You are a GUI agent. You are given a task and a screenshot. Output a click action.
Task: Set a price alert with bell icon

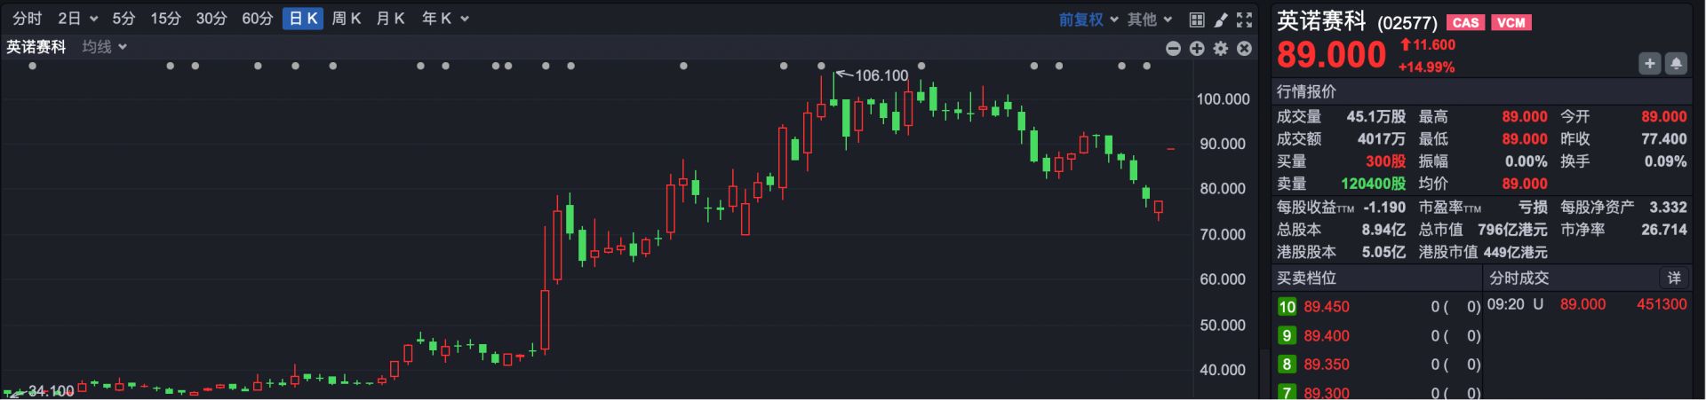click(1676, 63)
